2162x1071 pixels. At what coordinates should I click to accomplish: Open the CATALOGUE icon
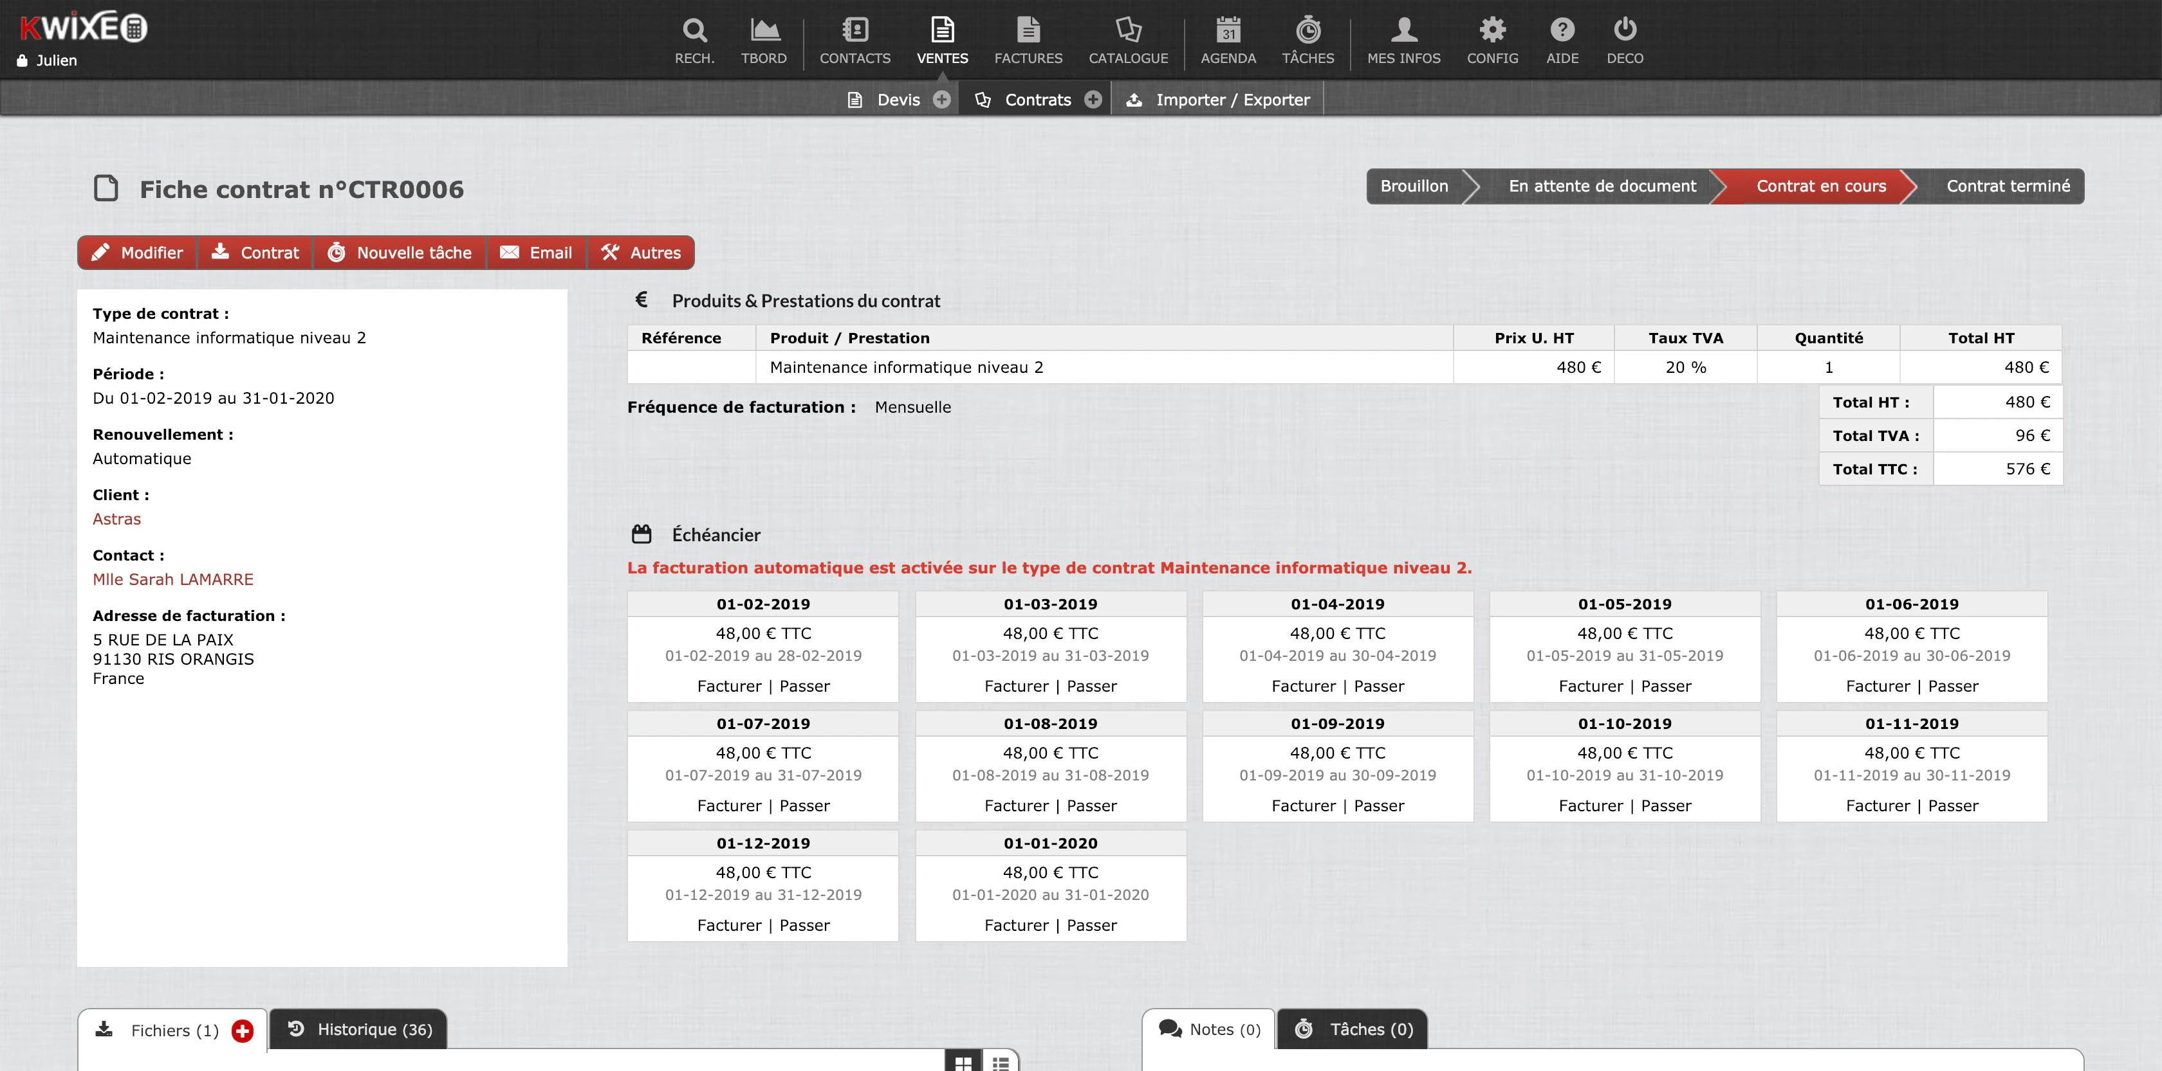point(1128,30)
